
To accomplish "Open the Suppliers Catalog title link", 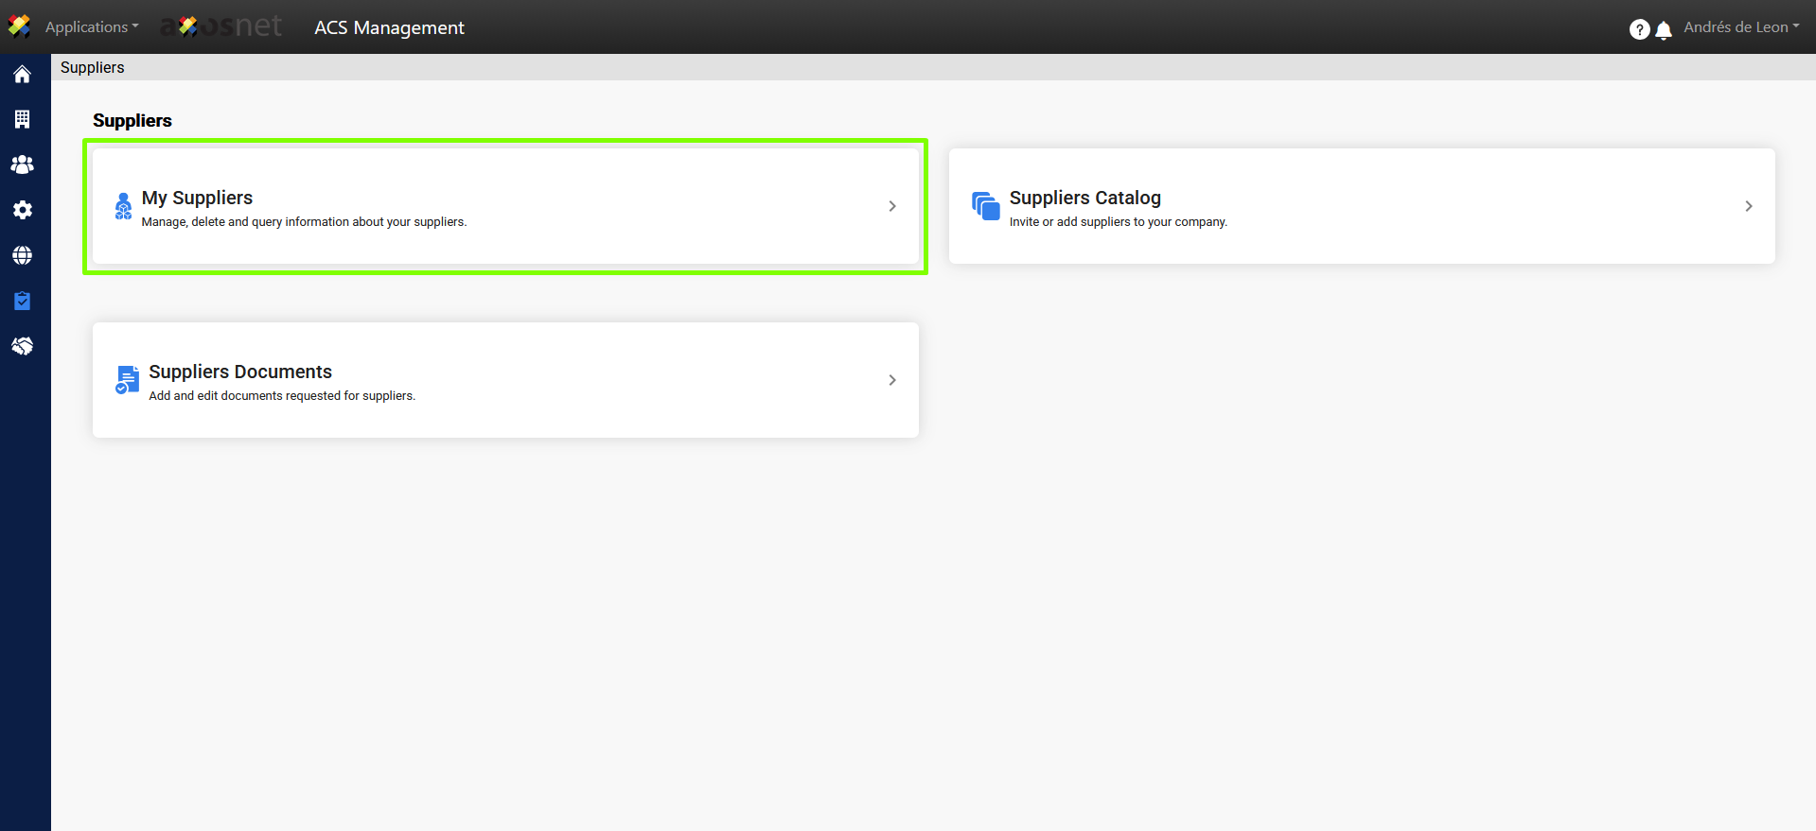I will click(1084, 198).
